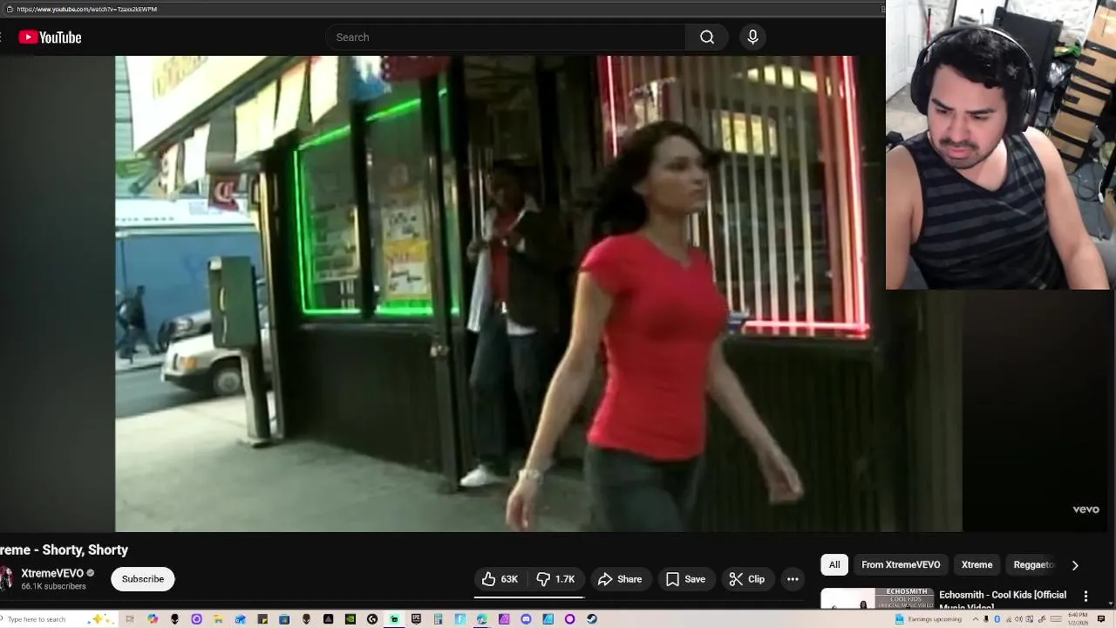Select the All filter chip
The width and height of the screenshot is (1116, 628).
[x=834, y=565]
